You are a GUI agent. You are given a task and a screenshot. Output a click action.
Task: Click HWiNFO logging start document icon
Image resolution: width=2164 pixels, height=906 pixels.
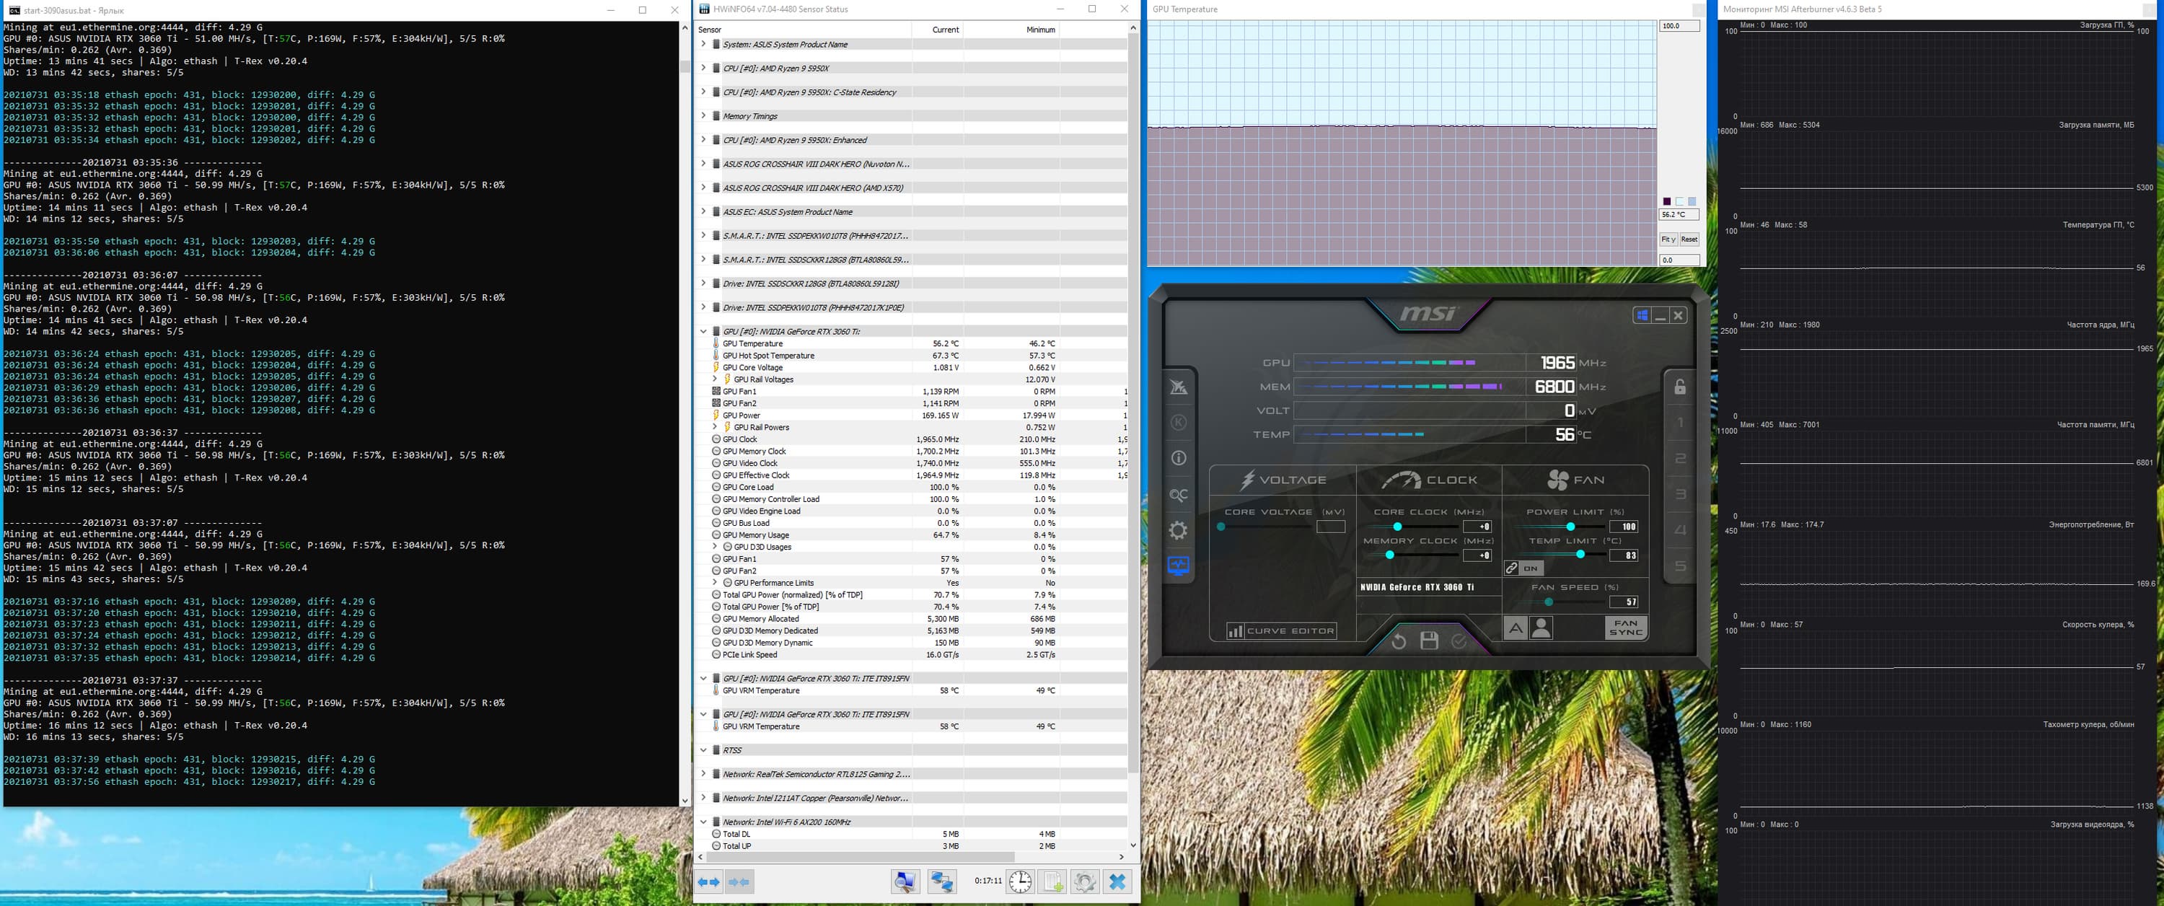click(1051, 881)
